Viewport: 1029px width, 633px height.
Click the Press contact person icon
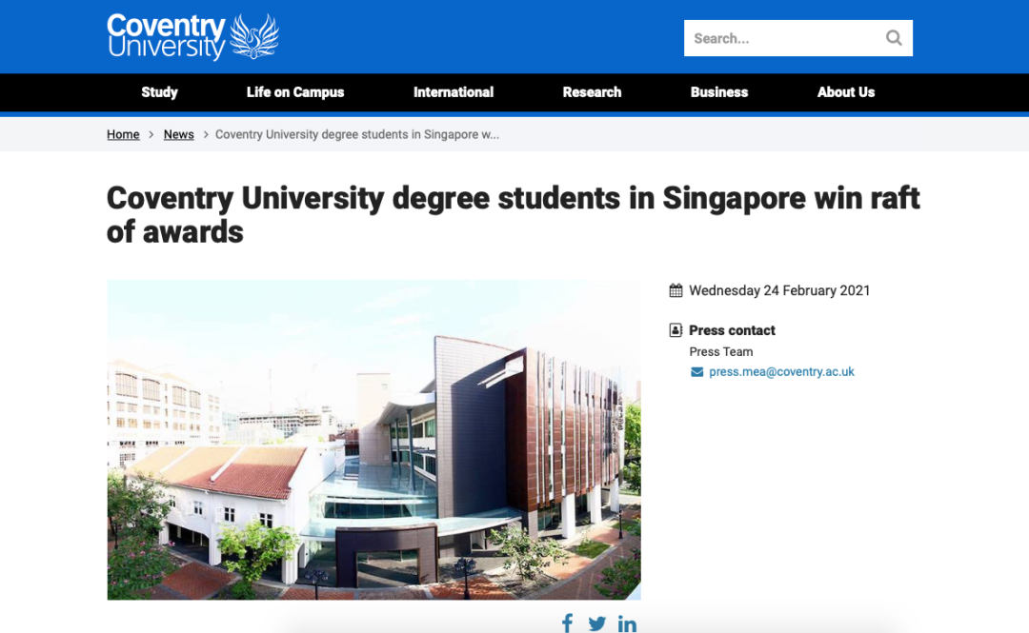click(x=676, y=330)
